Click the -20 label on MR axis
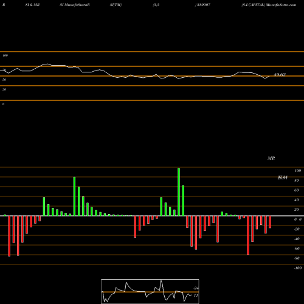 [297, 229]
